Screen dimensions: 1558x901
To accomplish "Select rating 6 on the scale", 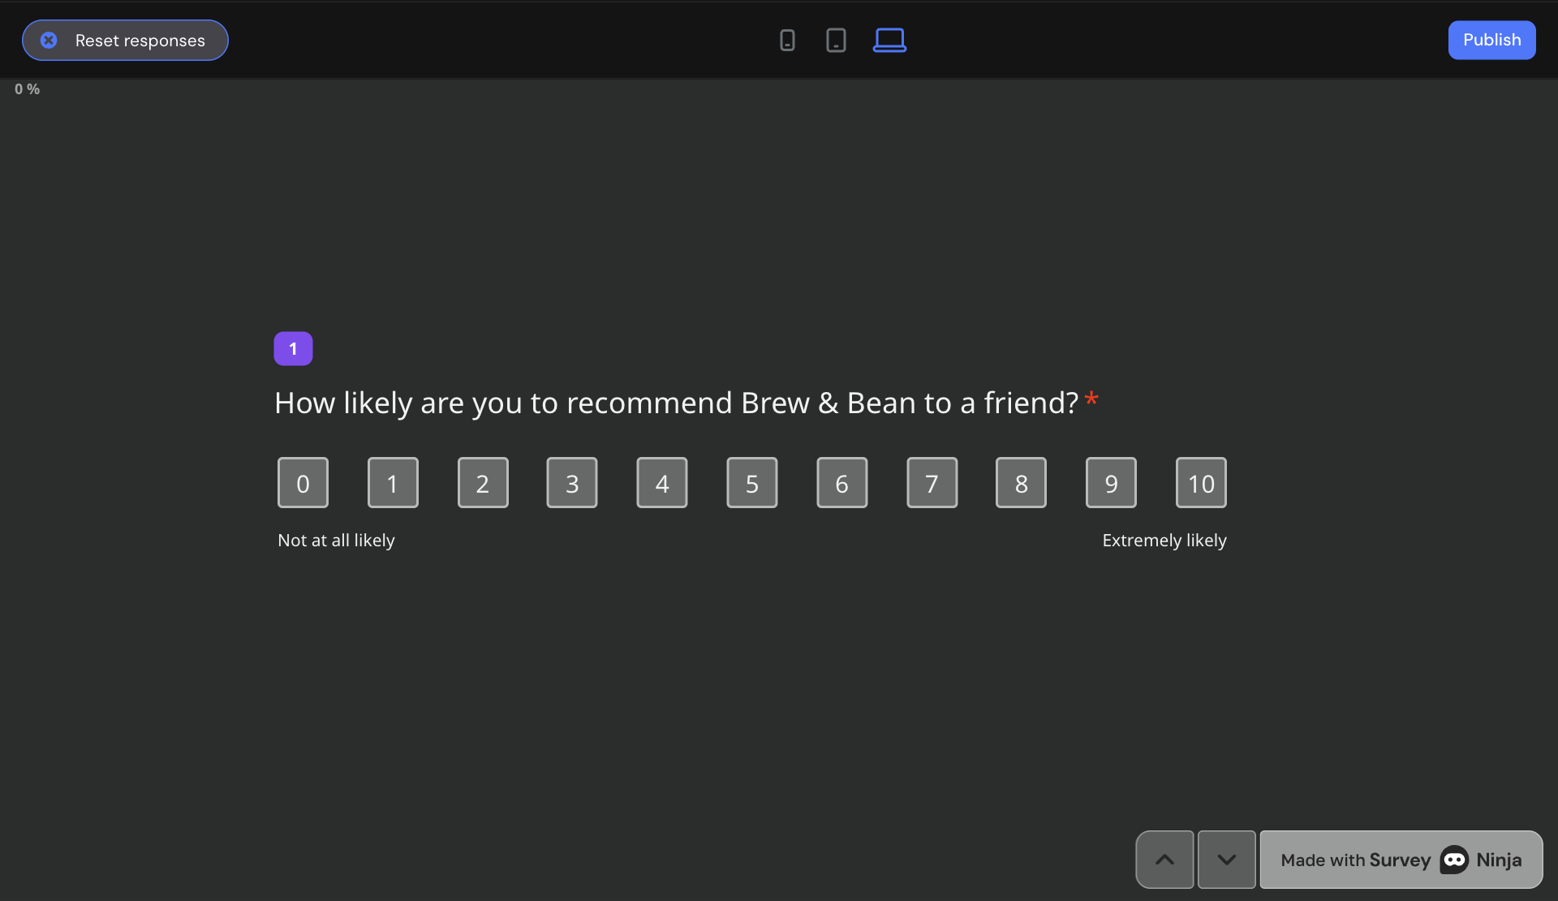I will (842, 483).
